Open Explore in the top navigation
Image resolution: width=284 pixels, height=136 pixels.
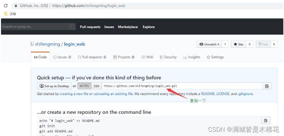149,27
